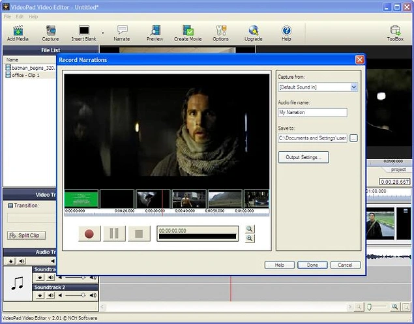Screen dimensions: 414x324
Task: Open the Options toolbar icon
Action: (x=221, y=33)
